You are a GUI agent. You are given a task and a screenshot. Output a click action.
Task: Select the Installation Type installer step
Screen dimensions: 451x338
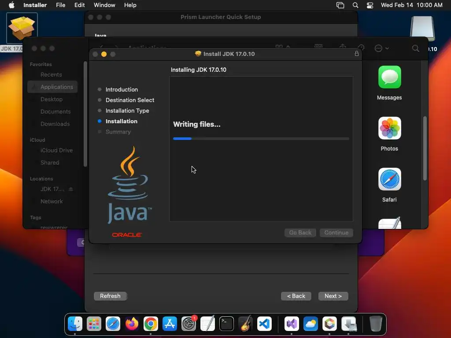point(127,110)
